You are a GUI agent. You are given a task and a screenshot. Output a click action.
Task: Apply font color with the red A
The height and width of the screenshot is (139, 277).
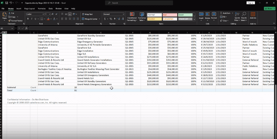point(54,19)
